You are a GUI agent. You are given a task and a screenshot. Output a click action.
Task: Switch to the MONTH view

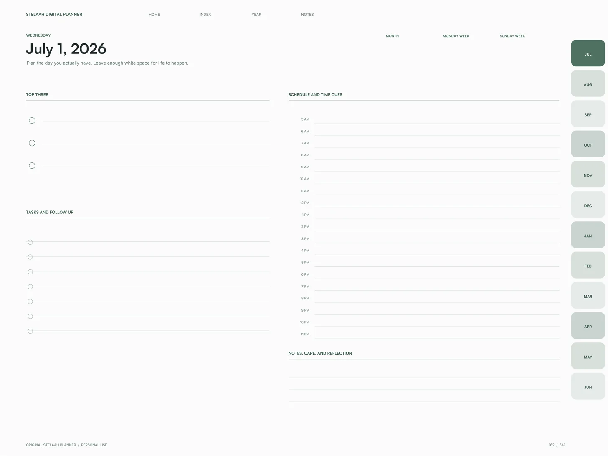392,36
